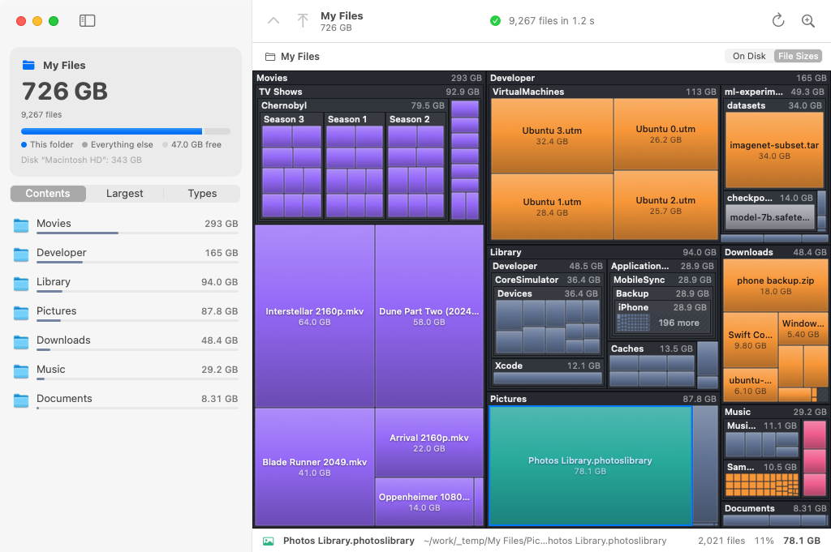Select the Documents 8.31 GB list row
Viewport: 831px width, 552px height.
[126, 400]
